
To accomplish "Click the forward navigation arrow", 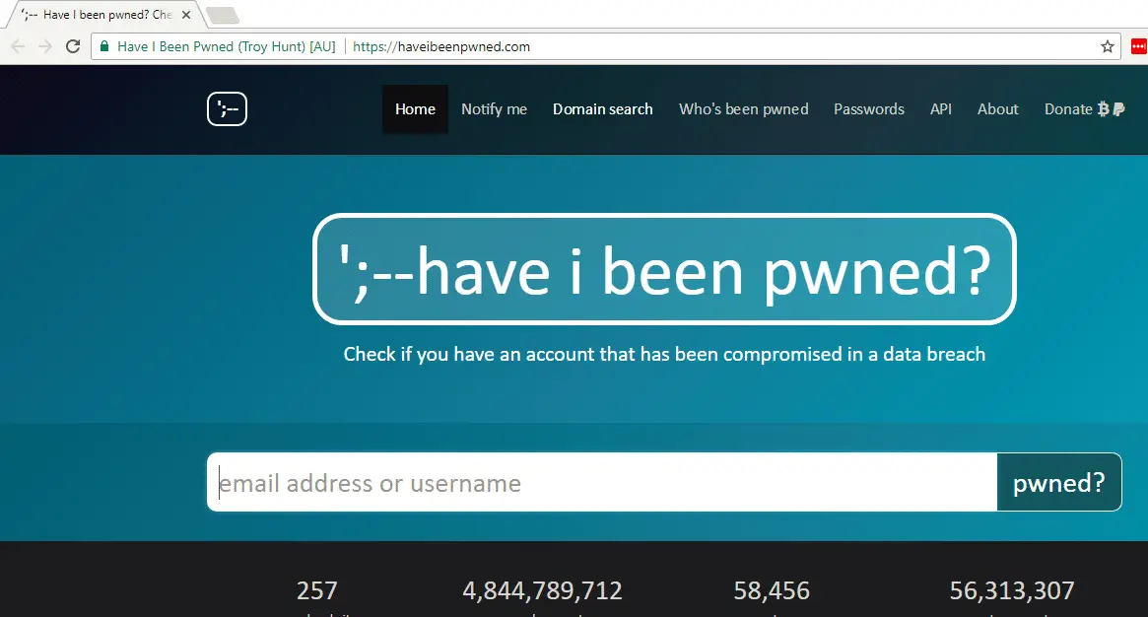I will 45,47.
